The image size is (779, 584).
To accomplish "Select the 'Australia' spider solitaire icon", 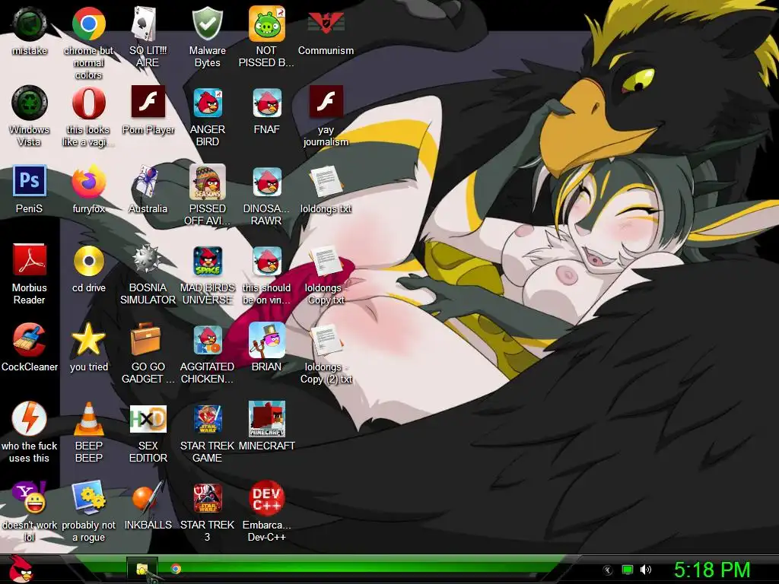I will [148, 182].
